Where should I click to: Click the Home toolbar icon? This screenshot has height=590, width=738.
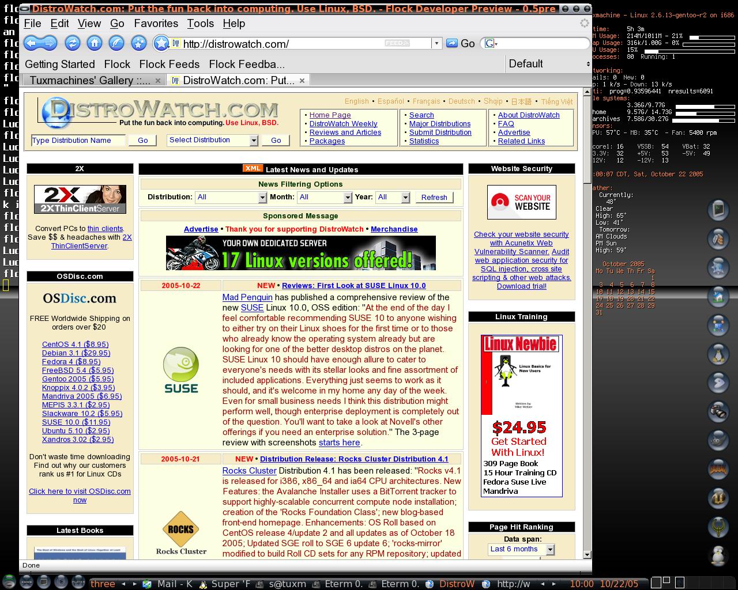(x=94, y=43)
